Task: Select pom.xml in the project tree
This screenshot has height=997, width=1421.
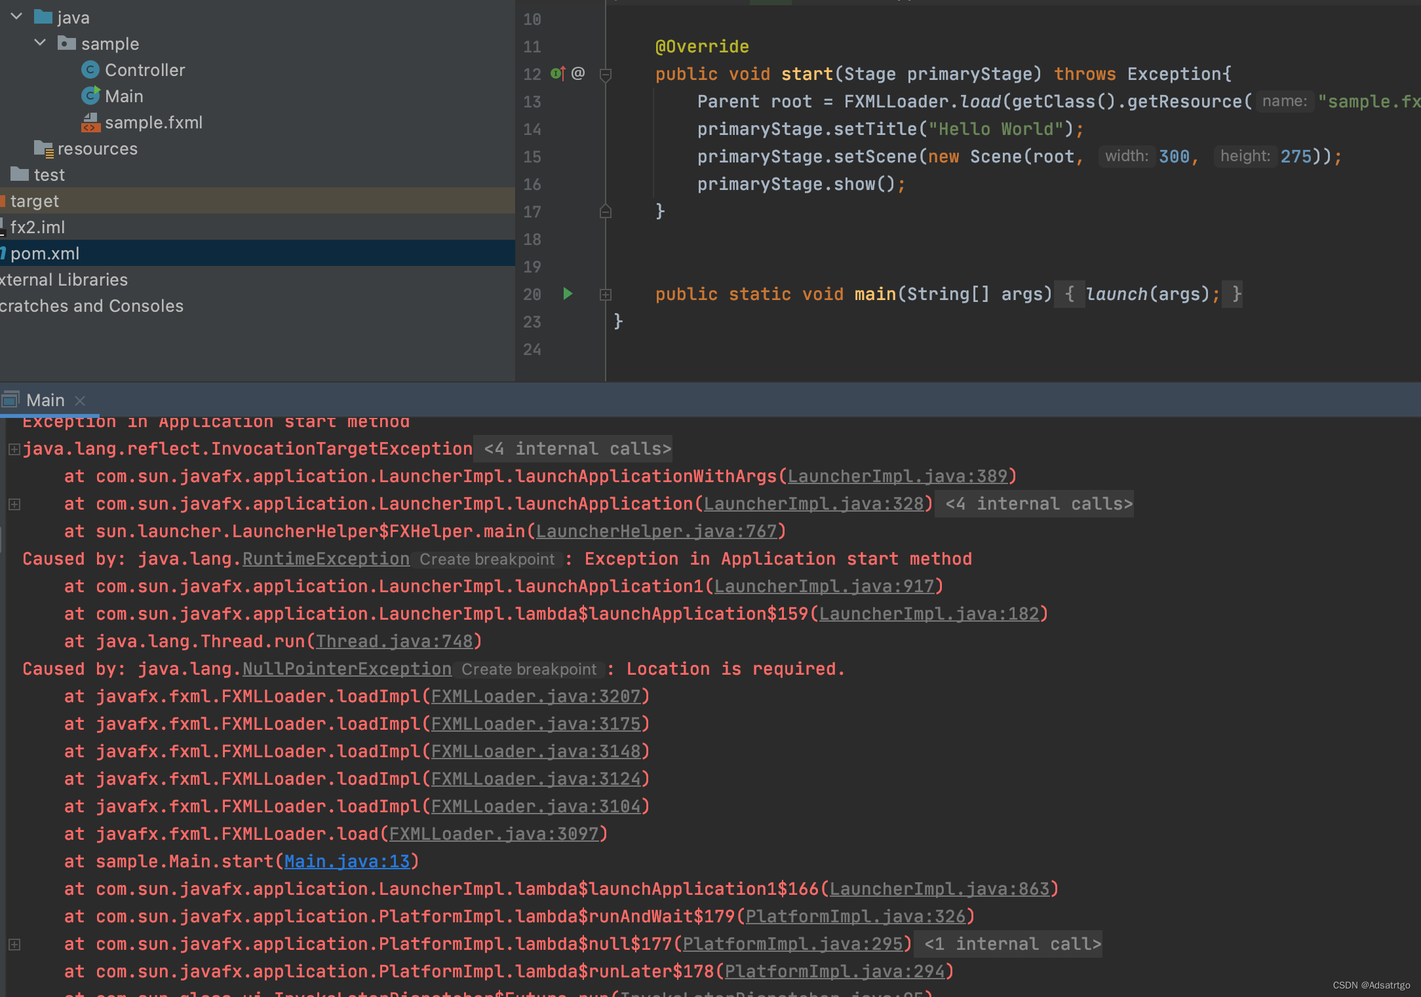Action: [x=45, y=254]
